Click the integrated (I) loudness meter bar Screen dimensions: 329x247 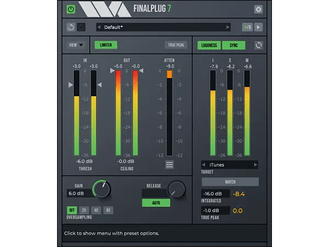[213, 113]
